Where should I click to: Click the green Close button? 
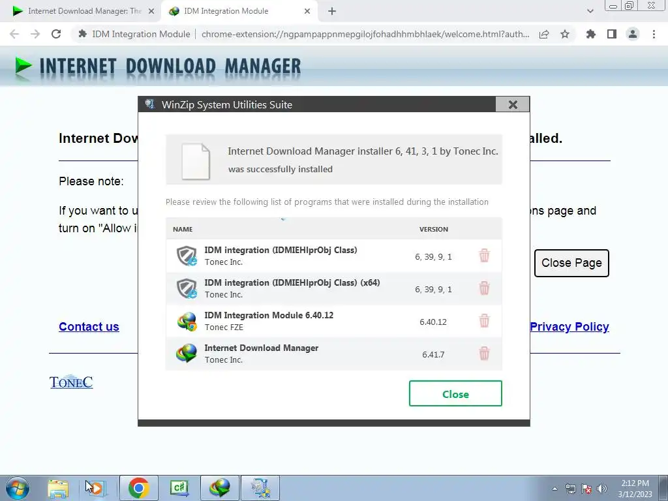coord(455,393)
